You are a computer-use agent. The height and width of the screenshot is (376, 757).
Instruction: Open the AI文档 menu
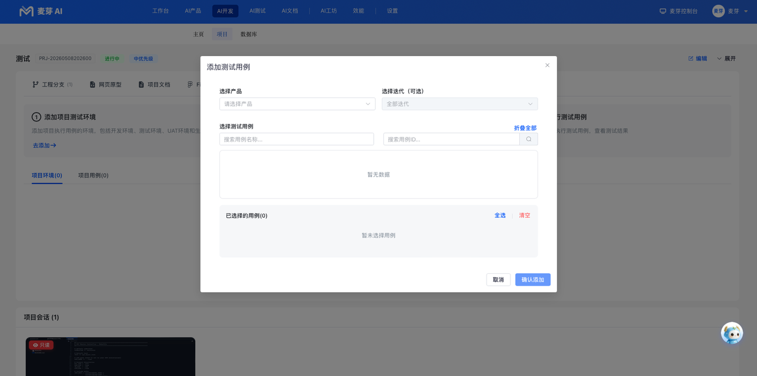click(x=290, y=11)
